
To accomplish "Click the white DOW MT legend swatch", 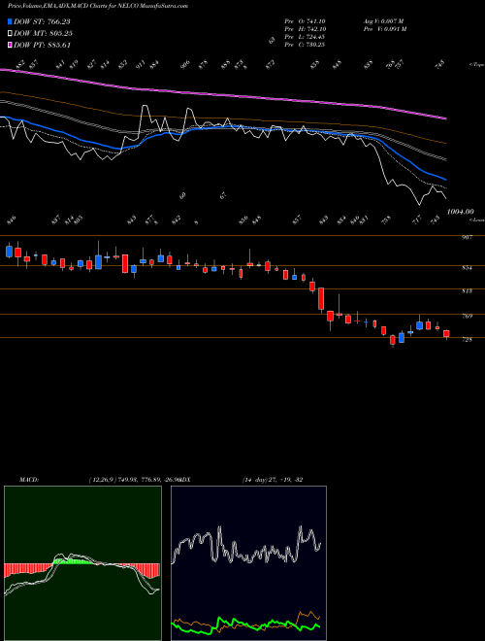I will coord(11,33).
